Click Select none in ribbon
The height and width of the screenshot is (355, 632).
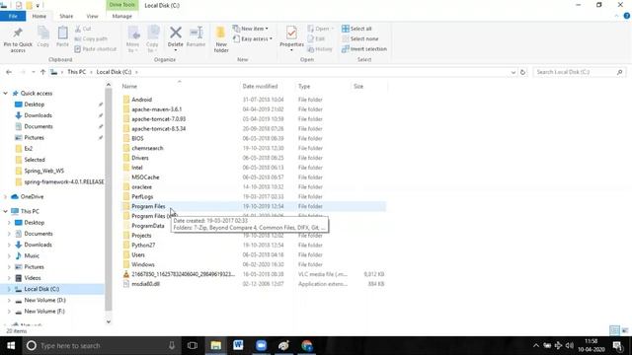click(x=359, y=38)
